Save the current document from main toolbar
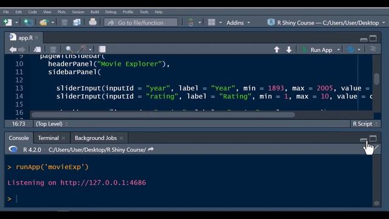Viewport: 389px width, 219px height. point(64,23)
